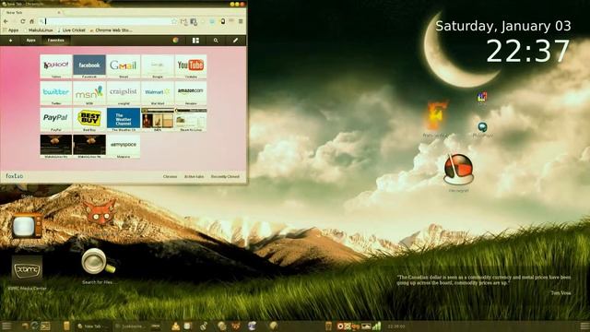Edit tiles with the foxtab pencil icon
The height and width of the screenshot is (332, 590).
(x=236, y=41)
